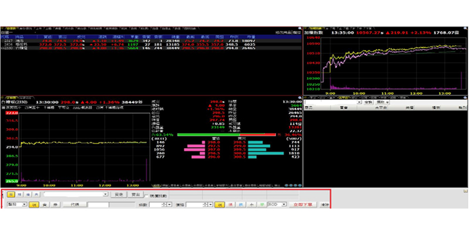Click the 代碼 code button
Screen dimensions: 470x235
75,204
